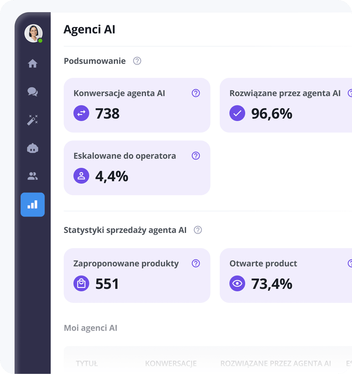The width and height of the screenshot is (352, 374).
Task: Select the Automations magic wand icon
Action: pos(32,120)
